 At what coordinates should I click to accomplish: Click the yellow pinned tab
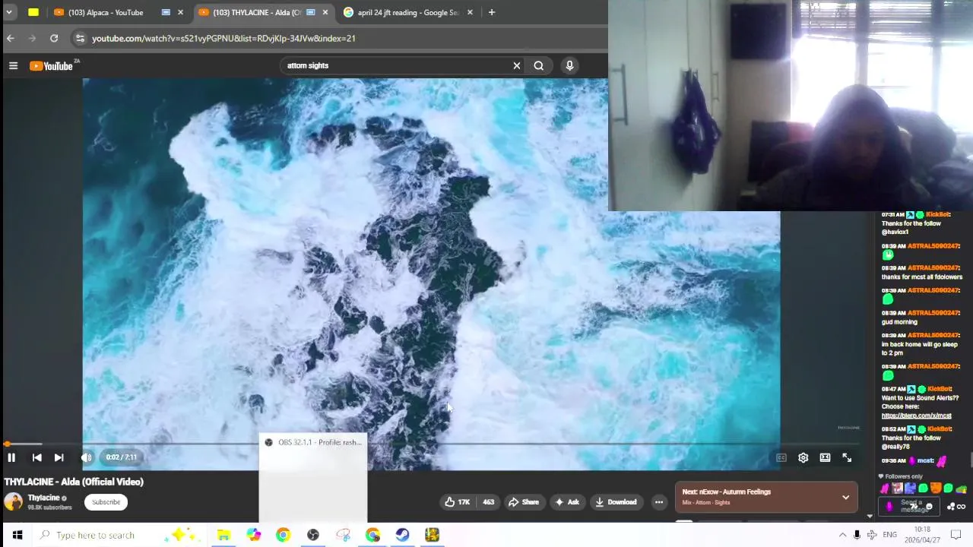pos(33,12)
